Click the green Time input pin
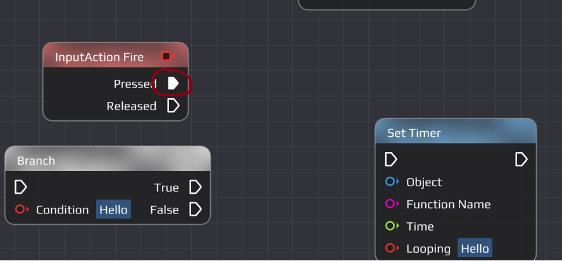Screen dimensions: 562x261 [x=392, y=226]
